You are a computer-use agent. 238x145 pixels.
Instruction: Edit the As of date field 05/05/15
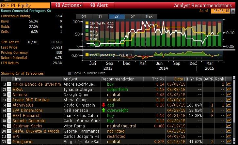click(x=221, y=11)
